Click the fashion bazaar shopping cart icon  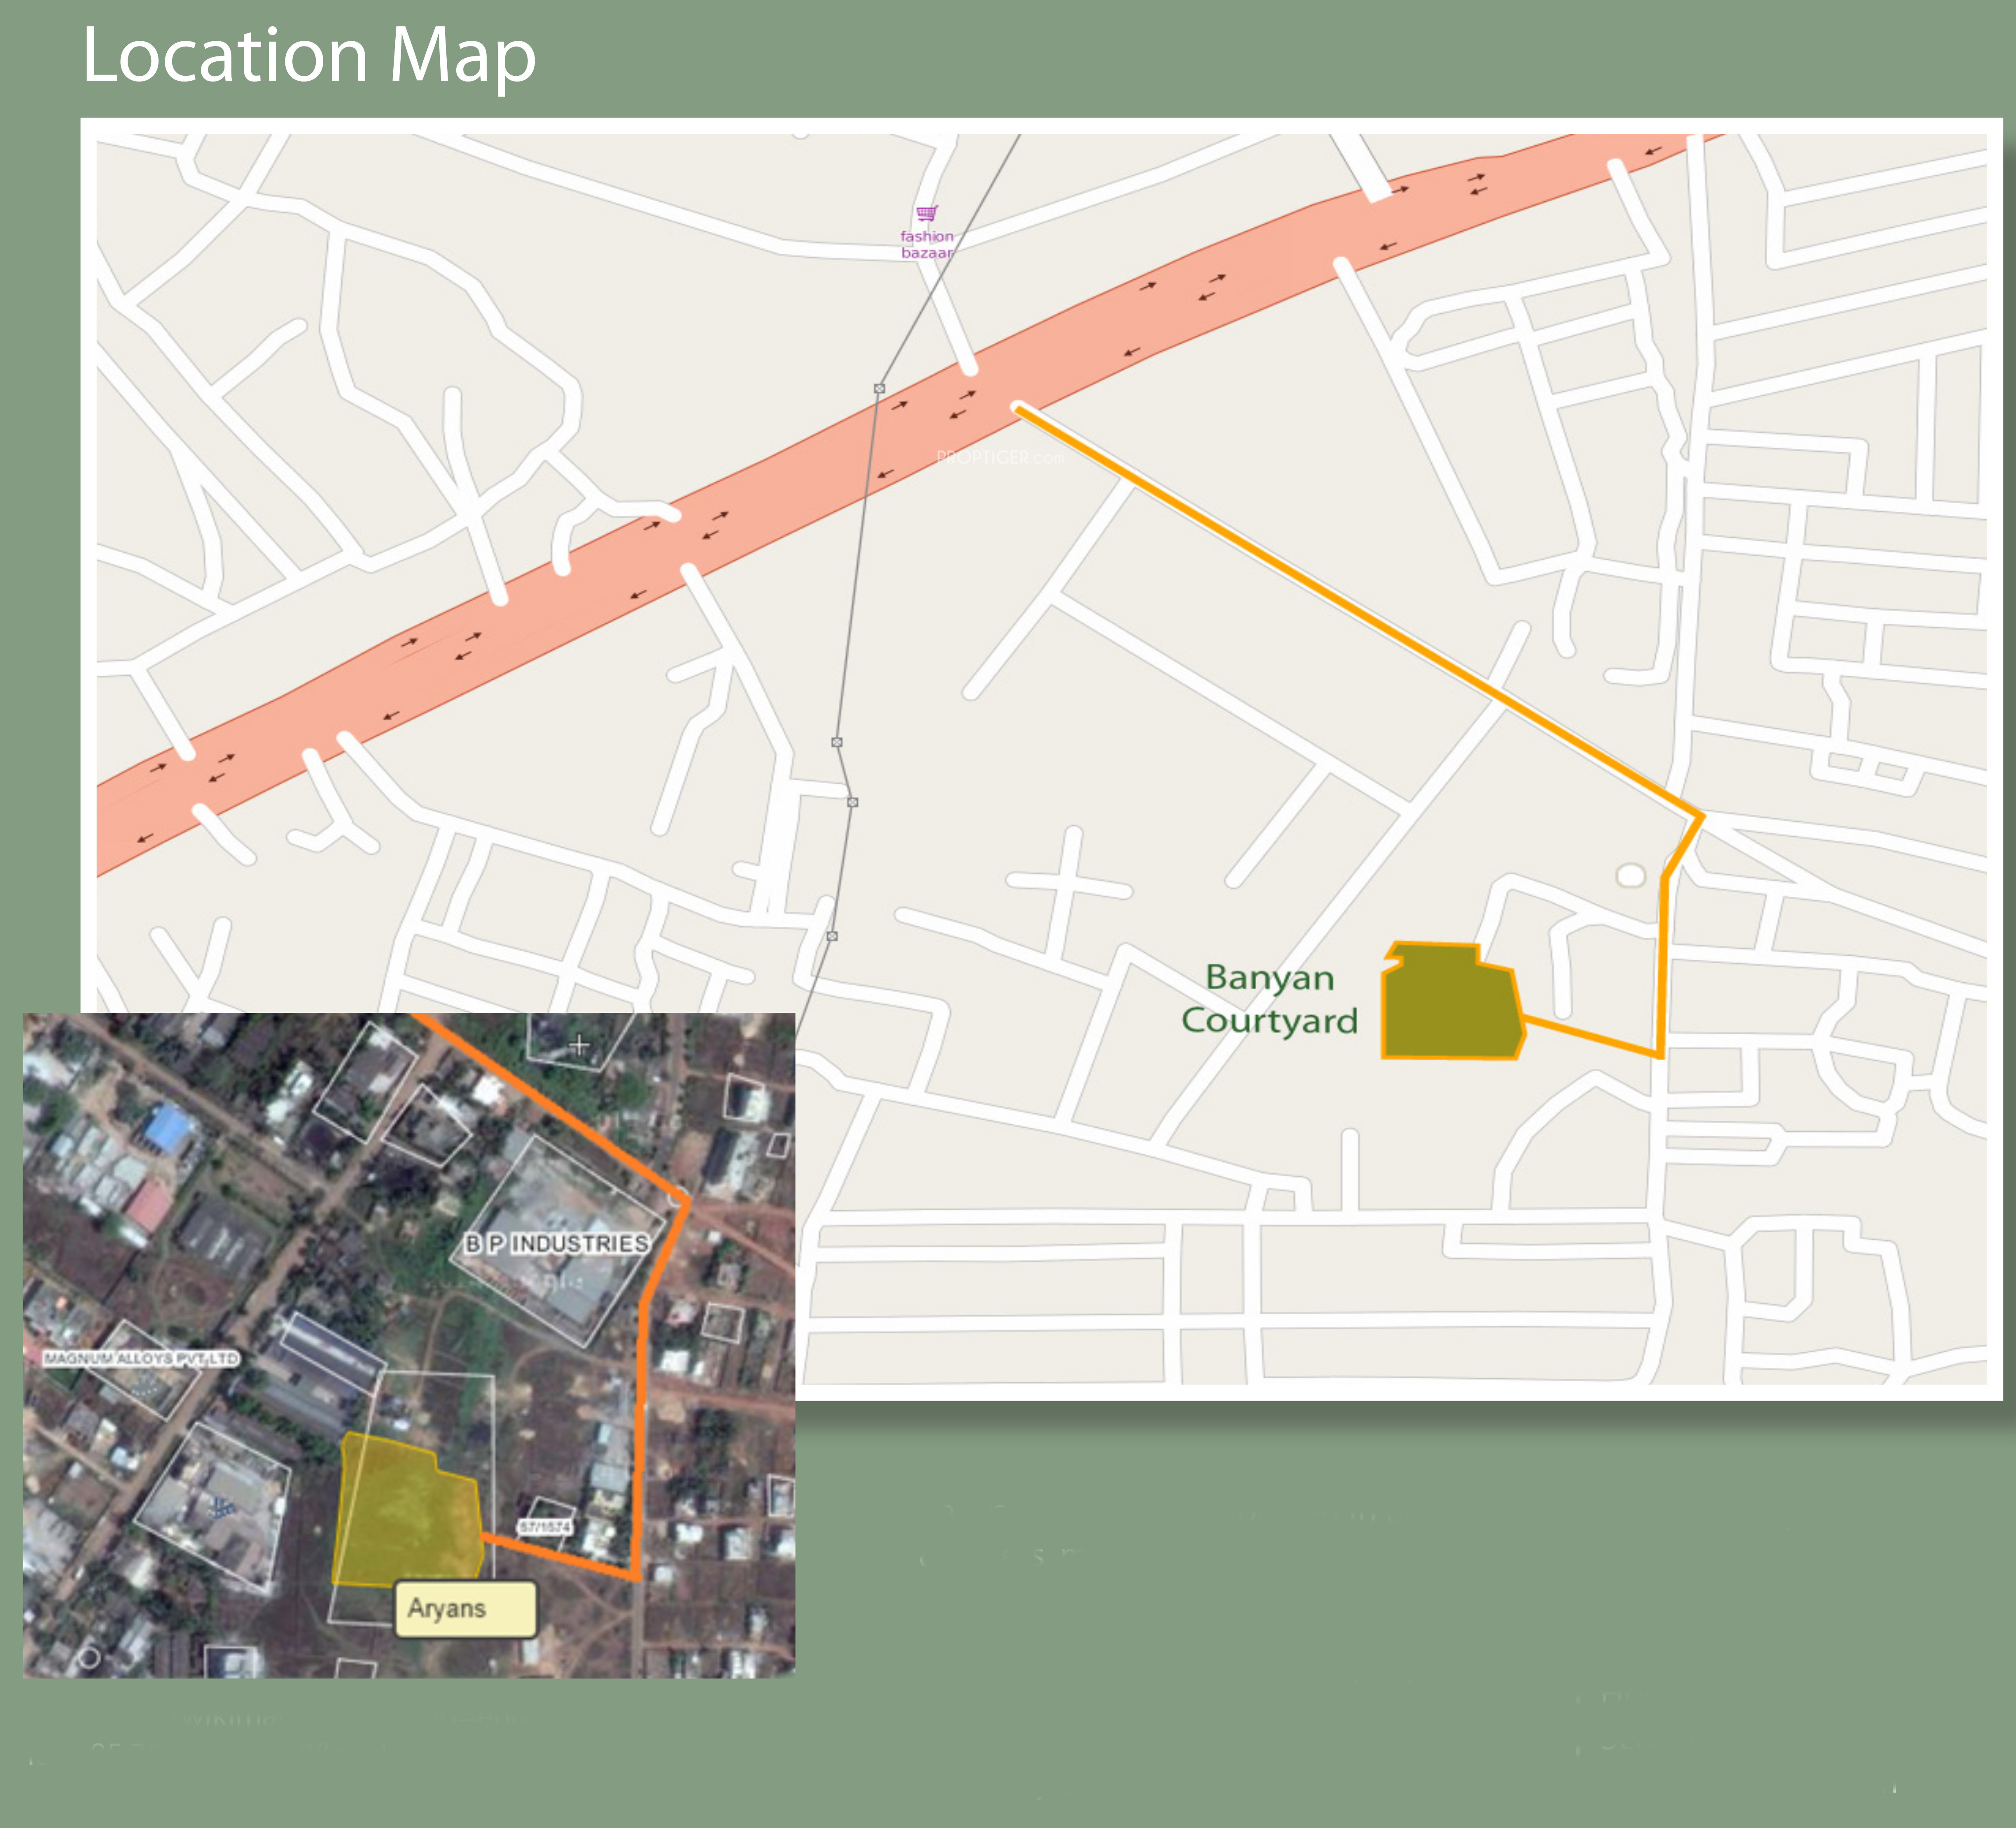point(926,213)
